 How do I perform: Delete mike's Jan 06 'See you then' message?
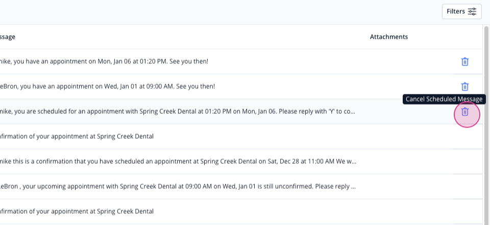[465, 62]
